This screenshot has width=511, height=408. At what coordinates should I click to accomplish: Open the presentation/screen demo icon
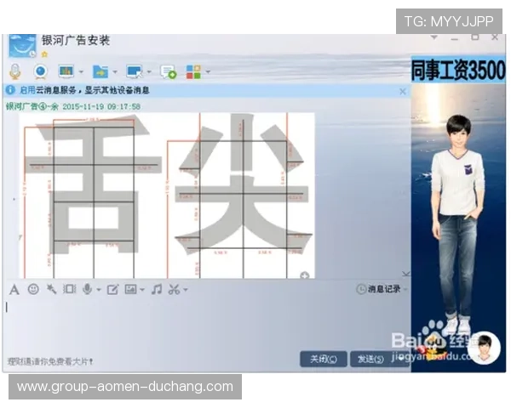(x=66, y=71)
